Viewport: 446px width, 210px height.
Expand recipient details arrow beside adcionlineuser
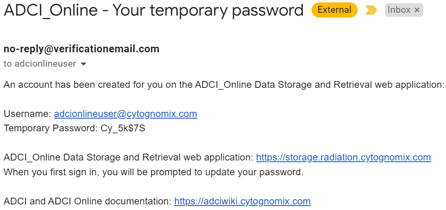(83, 64)
